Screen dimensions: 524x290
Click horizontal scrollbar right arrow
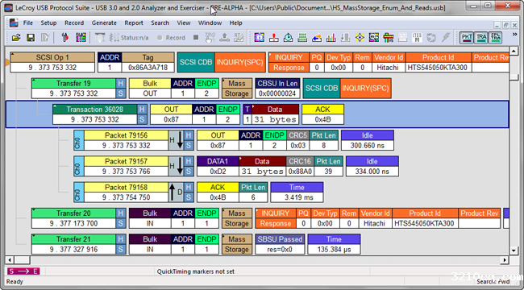coord(505,260)
